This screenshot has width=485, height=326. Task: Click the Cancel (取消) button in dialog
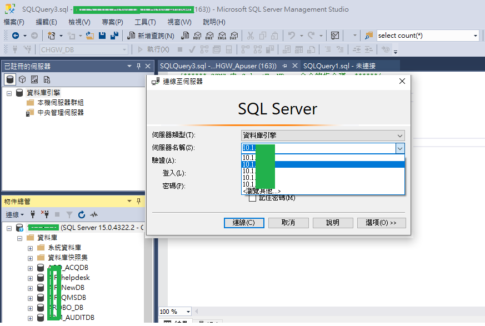click(x=288, y=223)
